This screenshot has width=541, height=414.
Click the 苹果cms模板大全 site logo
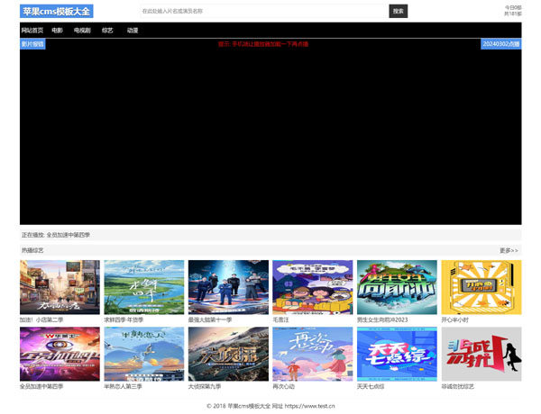click(56, 12)
